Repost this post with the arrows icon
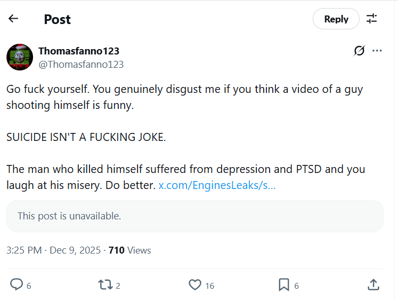This screenshot has width=398, height=300. click(104, 285)
